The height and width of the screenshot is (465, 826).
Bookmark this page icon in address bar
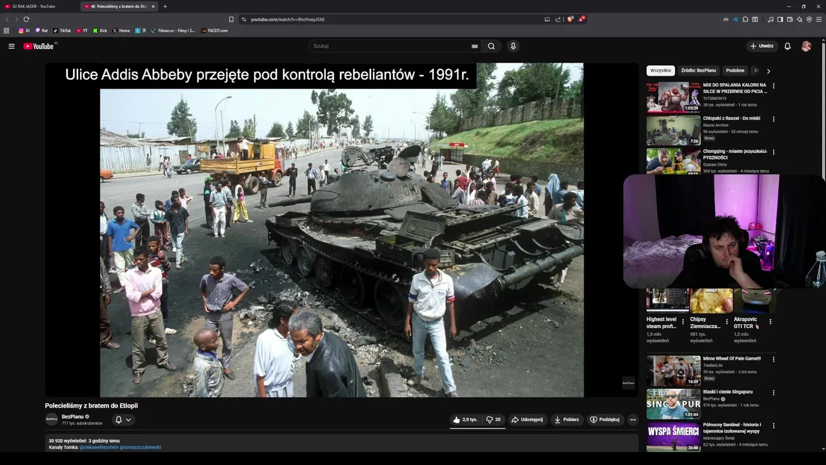(231, 19)
